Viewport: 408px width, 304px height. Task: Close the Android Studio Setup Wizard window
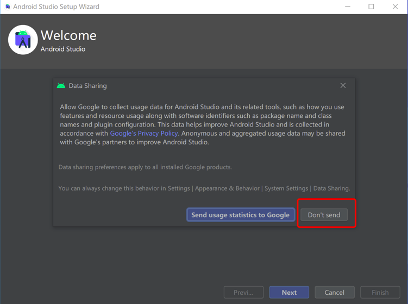[x=395, y=7]
